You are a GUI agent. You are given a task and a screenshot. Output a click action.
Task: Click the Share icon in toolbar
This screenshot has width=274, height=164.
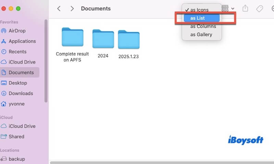[245, 8]
